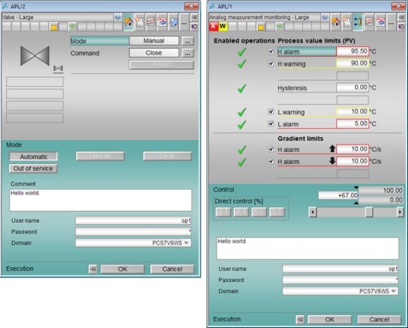Click the help icon beside "Valve - Large"
The width and height of the screenshot is (408, 328).
coord(118,18)
